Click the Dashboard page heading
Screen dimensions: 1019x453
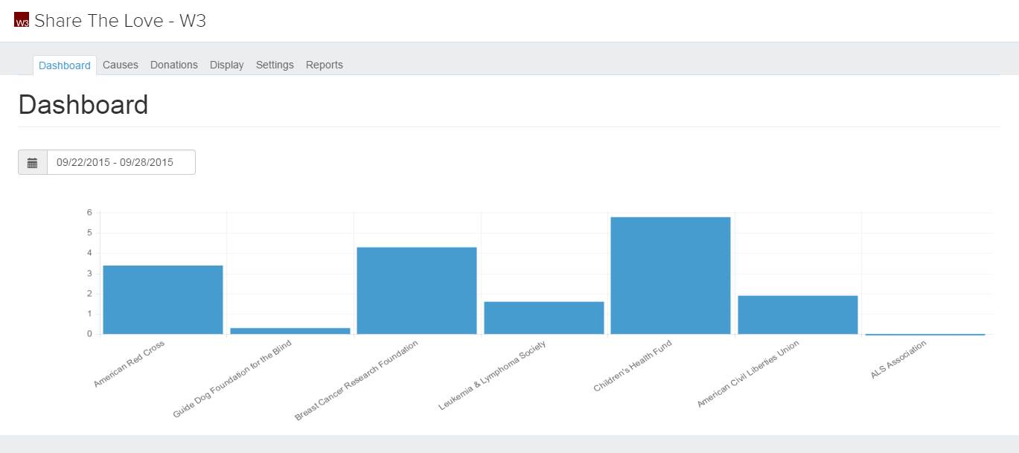pos(83,105)
